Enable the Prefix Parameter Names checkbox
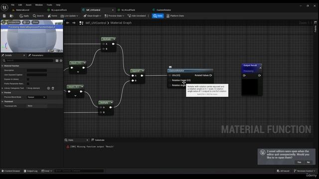This screenshot has width=319, height=179. pos(28,84)
